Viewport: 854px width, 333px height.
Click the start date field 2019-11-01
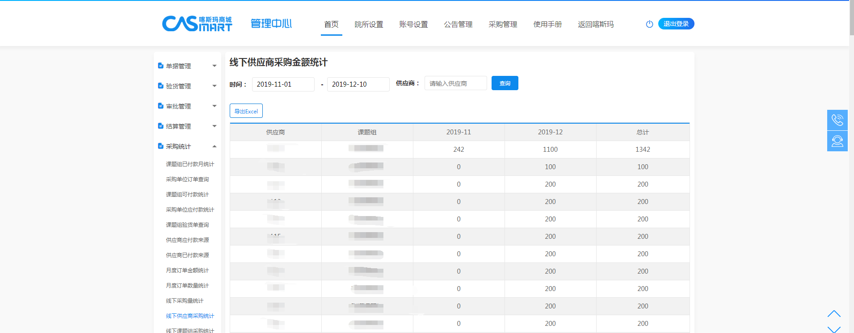point(283,84)
